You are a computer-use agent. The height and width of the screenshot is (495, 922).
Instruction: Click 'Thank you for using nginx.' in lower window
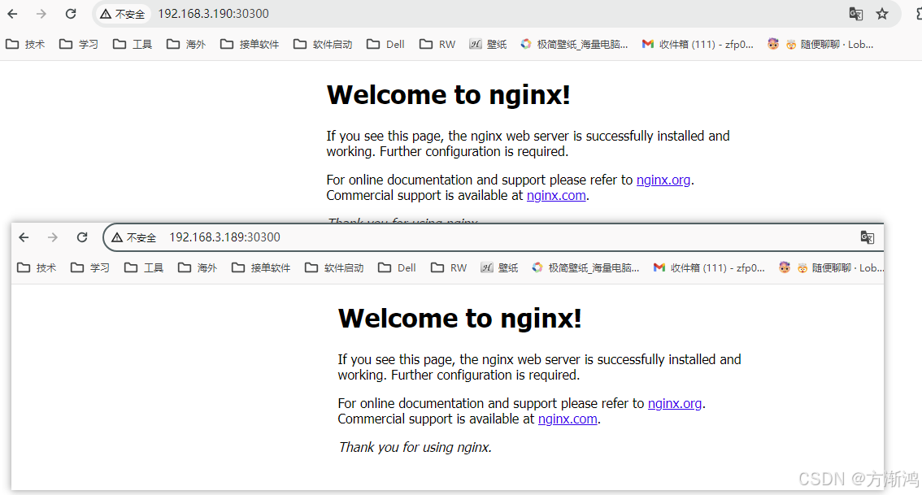pyautogui.click(x=415, y=447)
